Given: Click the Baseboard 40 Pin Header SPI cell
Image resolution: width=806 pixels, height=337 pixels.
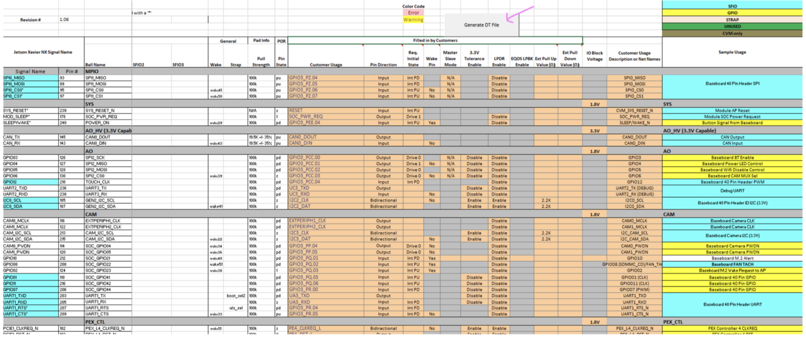Looking at the screenshot, I should [732, 84].
